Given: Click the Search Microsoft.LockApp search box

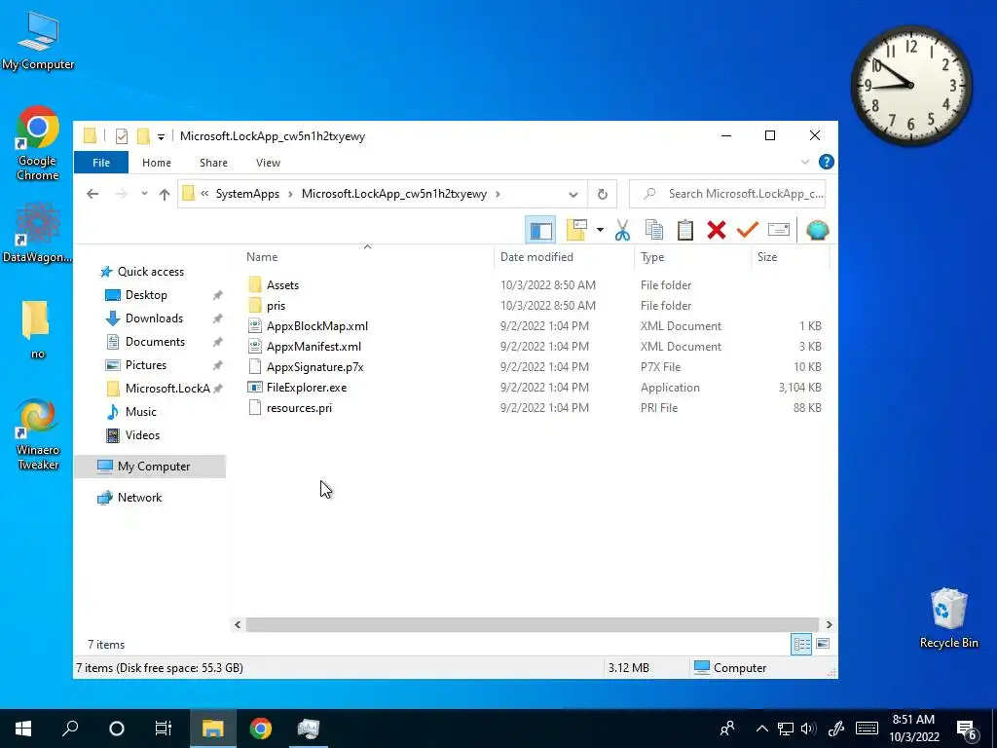Looking at the screenshot, I should pyautogui.click(x=728, y=194).
